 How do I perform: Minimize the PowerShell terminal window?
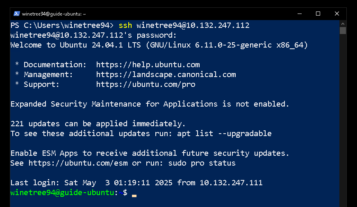click(300, 14)
